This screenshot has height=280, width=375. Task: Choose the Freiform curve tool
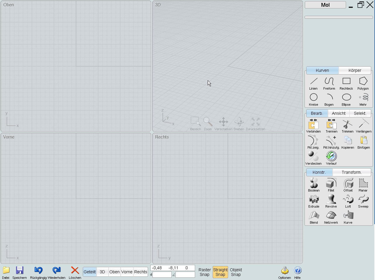329,84
